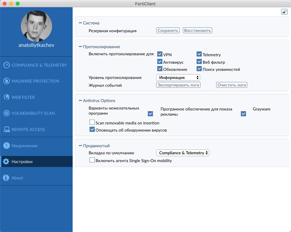
Task: Open the MALWARE PROTECTION section
Action: (36, 81)
